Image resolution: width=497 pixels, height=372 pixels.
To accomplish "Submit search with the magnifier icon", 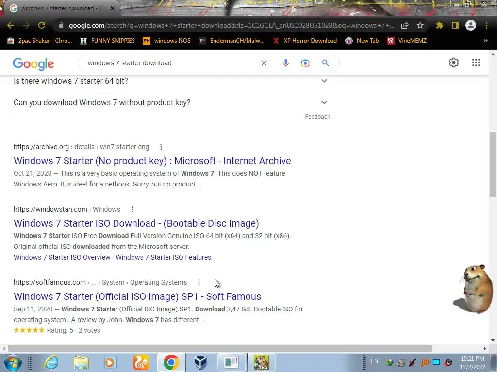I will (x=325, y=63).
